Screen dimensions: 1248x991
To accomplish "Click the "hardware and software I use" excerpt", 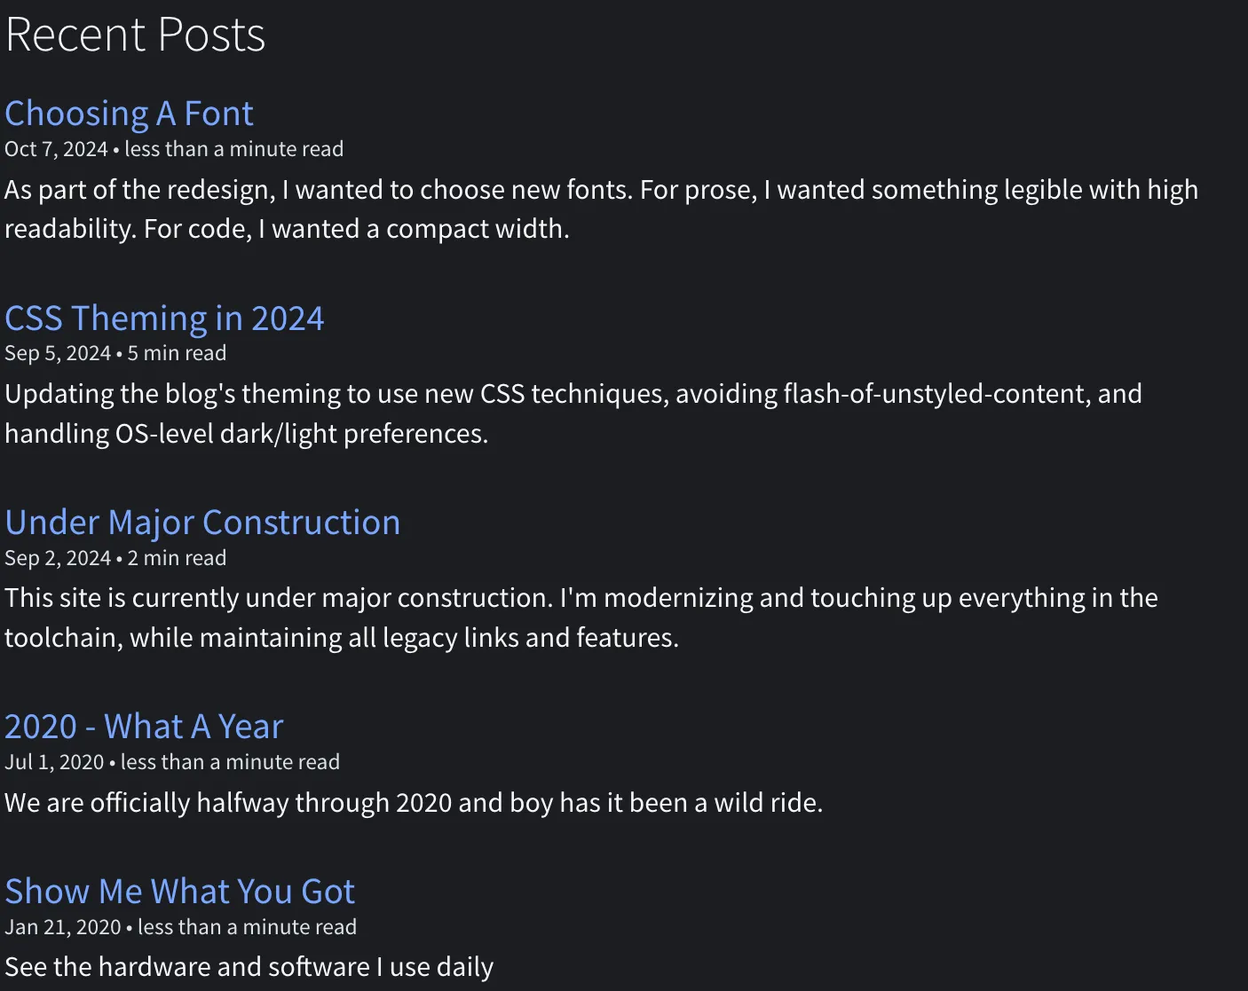I will [x=249, y=967].
